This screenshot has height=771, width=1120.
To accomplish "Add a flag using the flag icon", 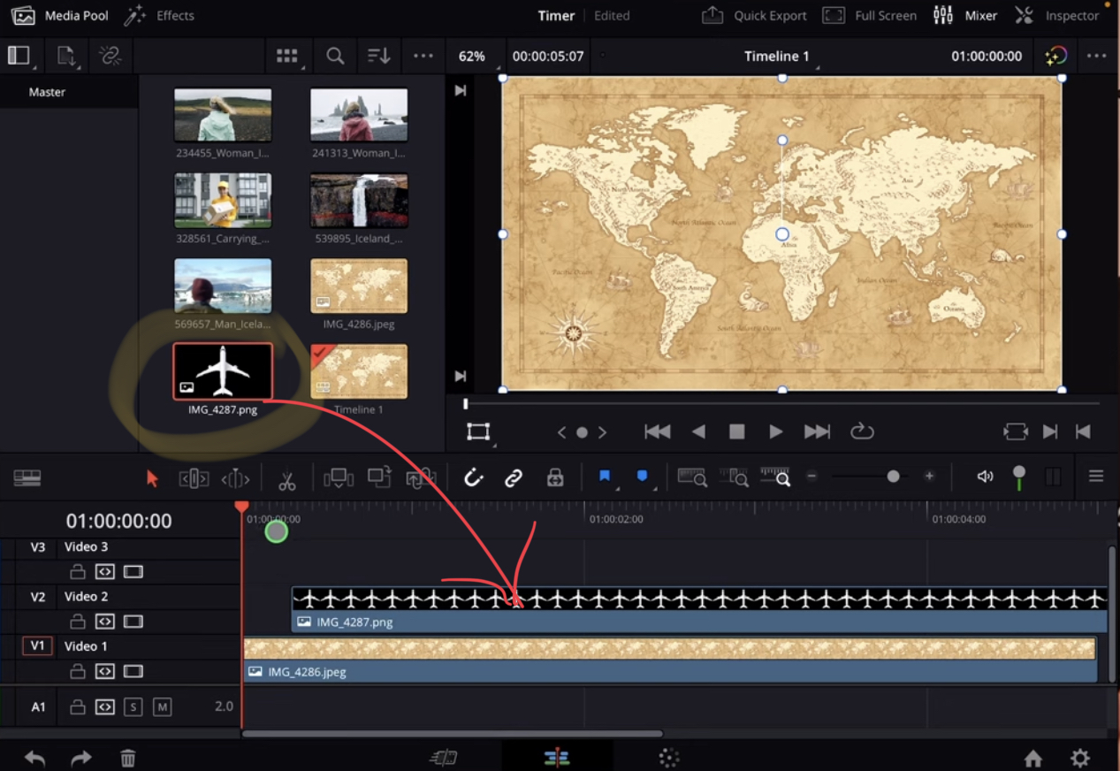I will coord(604,477).
